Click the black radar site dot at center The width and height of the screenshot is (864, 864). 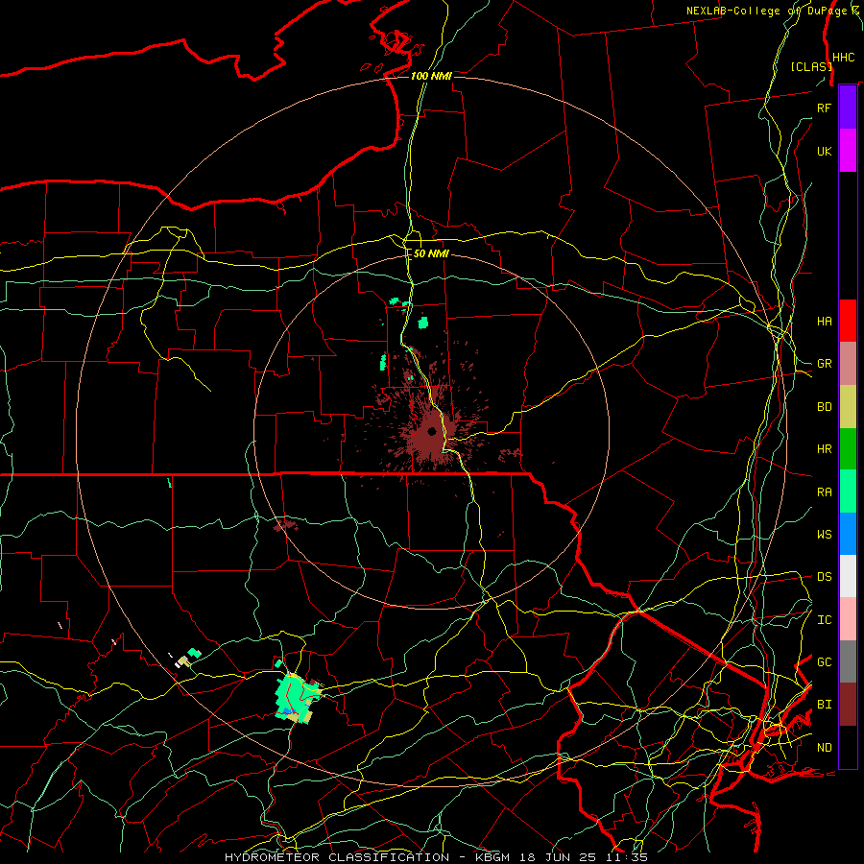coord(432,431)
